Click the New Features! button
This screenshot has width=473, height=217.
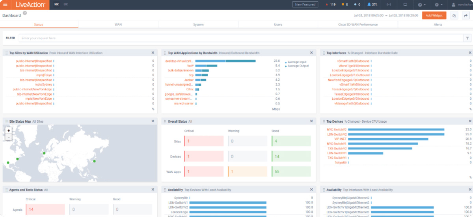pos(305,5)
